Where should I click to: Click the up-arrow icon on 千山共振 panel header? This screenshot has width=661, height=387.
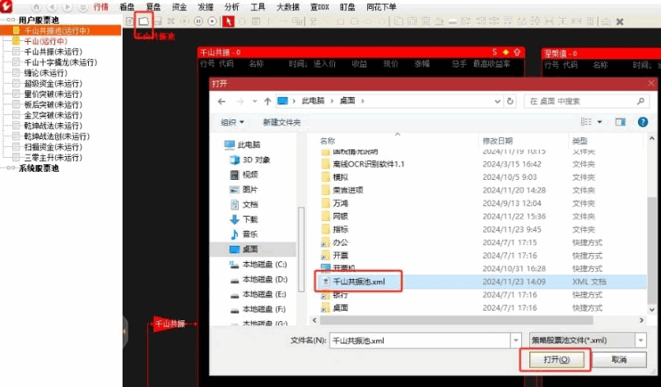coord(517,52)
